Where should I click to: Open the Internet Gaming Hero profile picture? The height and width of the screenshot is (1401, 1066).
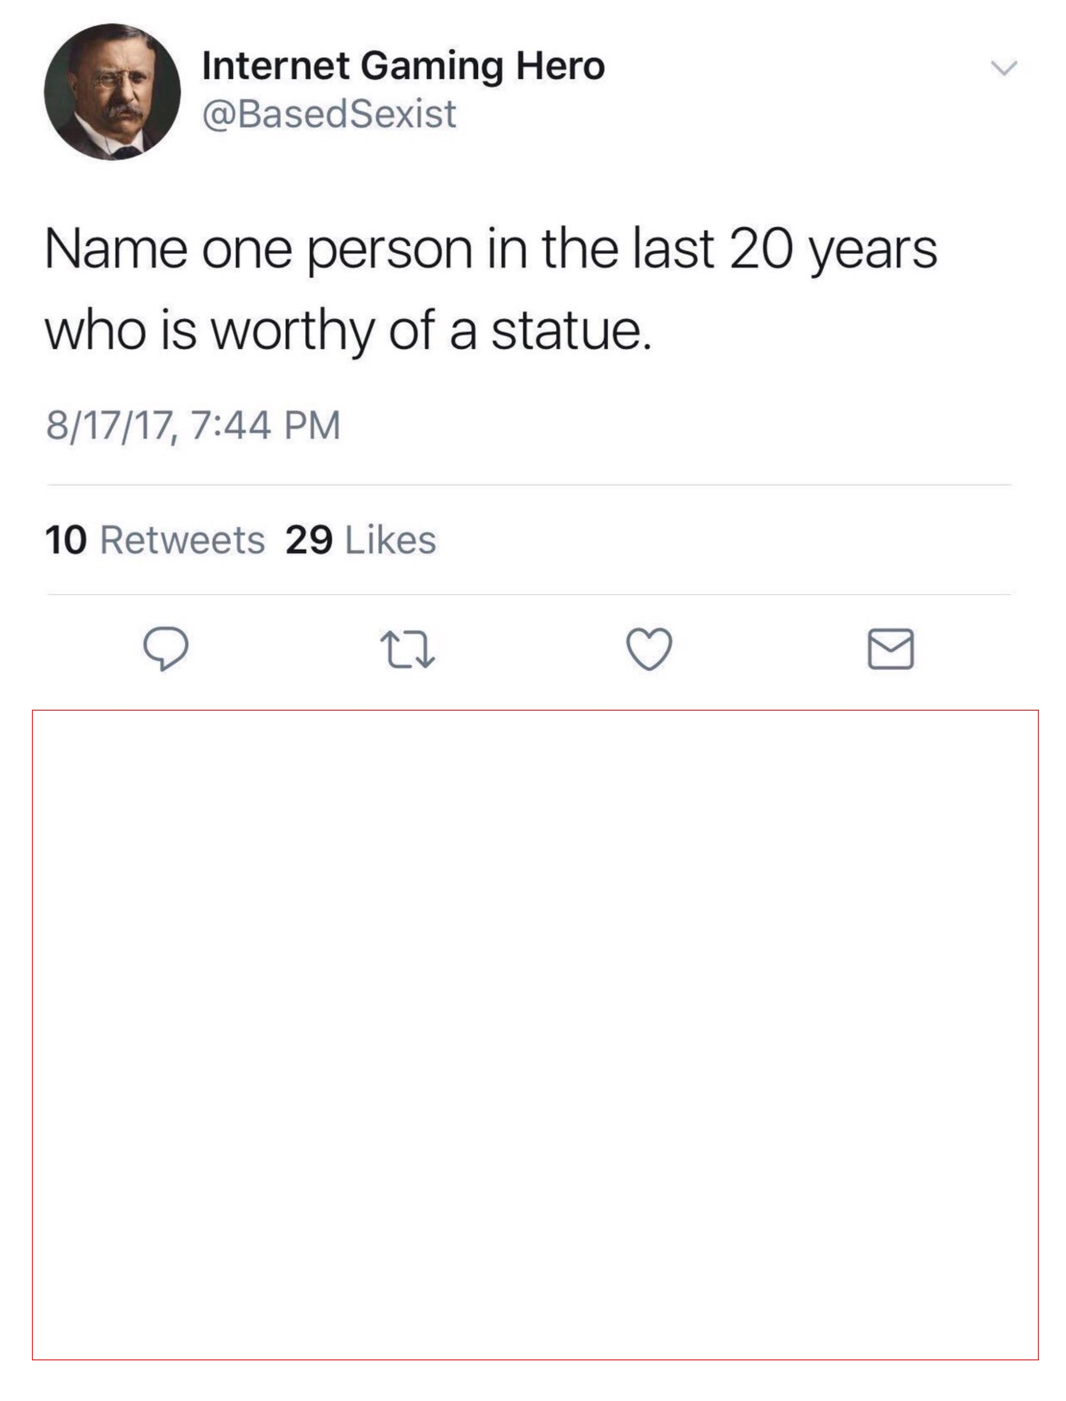(x=112, y=92)
